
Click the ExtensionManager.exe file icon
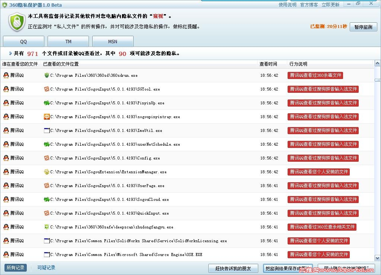point(47,172)
